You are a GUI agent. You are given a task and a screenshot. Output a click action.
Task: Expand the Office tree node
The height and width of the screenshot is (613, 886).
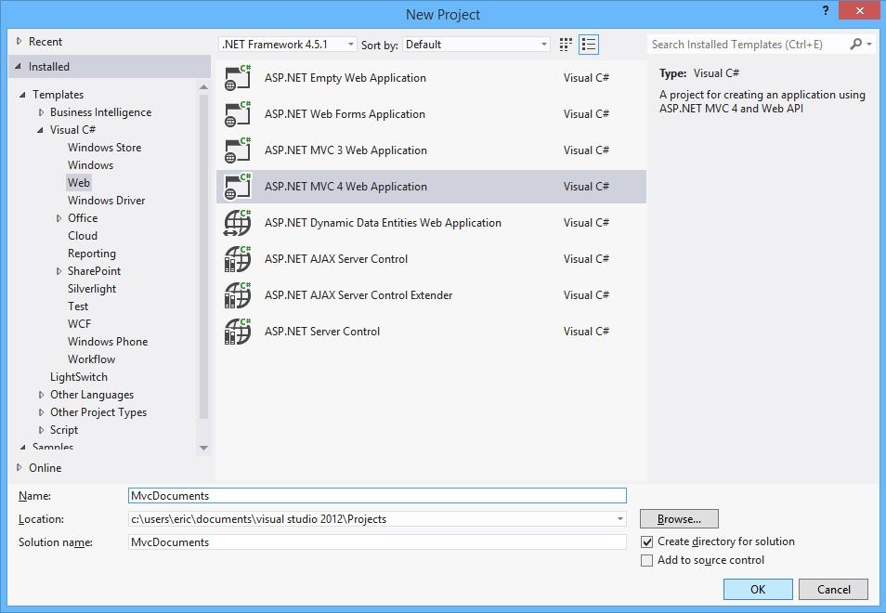pyautogui.click(x=59, y=218)
